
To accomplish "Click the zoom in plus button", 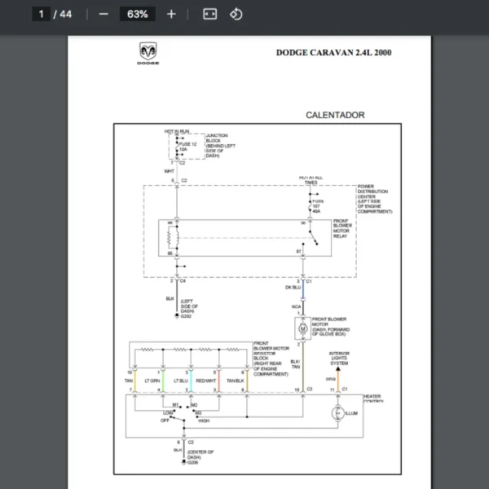I will 171,14.
